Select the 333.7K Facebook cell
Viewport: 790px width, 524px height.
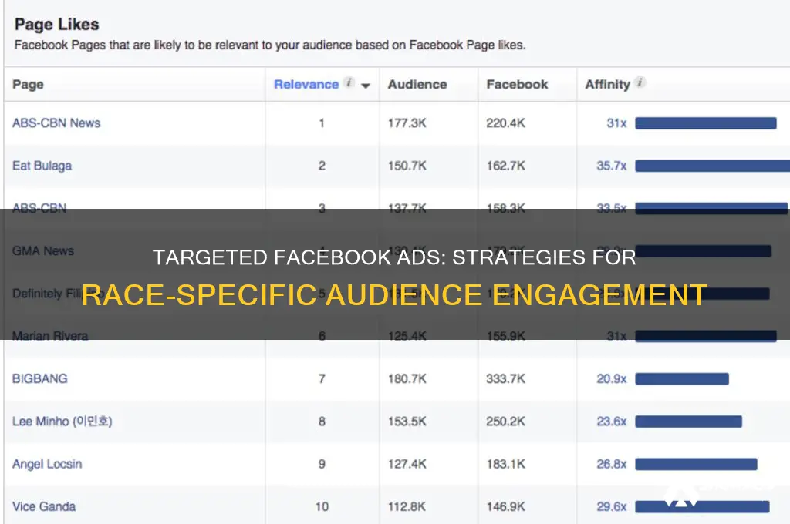[x=506, y=378]
